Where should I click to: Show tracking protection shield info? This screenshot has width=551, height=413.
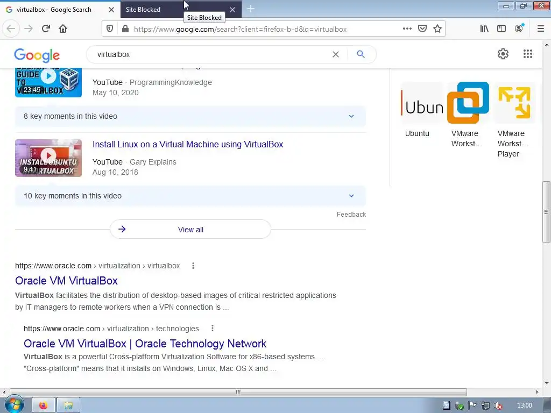pyautogui.click(x=110, y=29)
